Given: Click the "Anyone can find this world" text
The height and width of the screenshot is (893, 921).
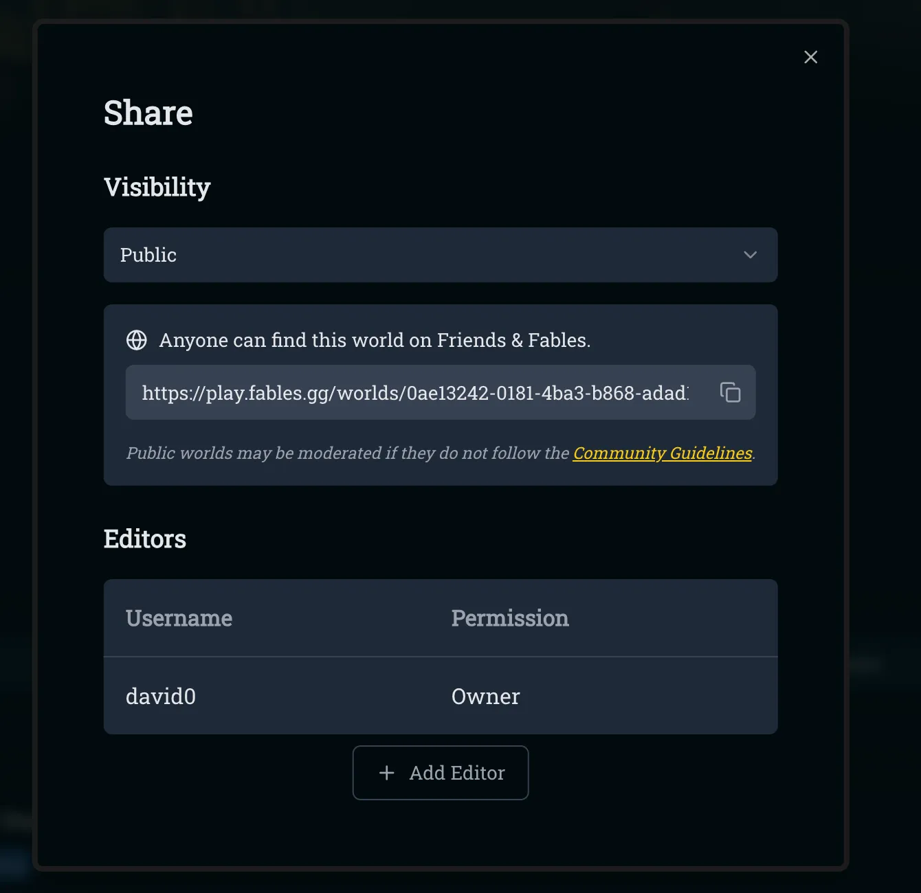Looking at the screenshot, I should point(375,340).
